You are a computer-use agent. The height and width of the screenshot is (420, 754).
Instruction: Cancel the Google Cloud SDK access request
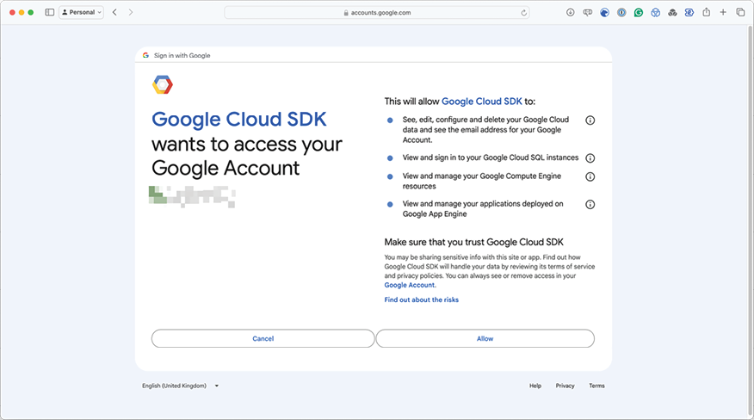pos(263,338)
